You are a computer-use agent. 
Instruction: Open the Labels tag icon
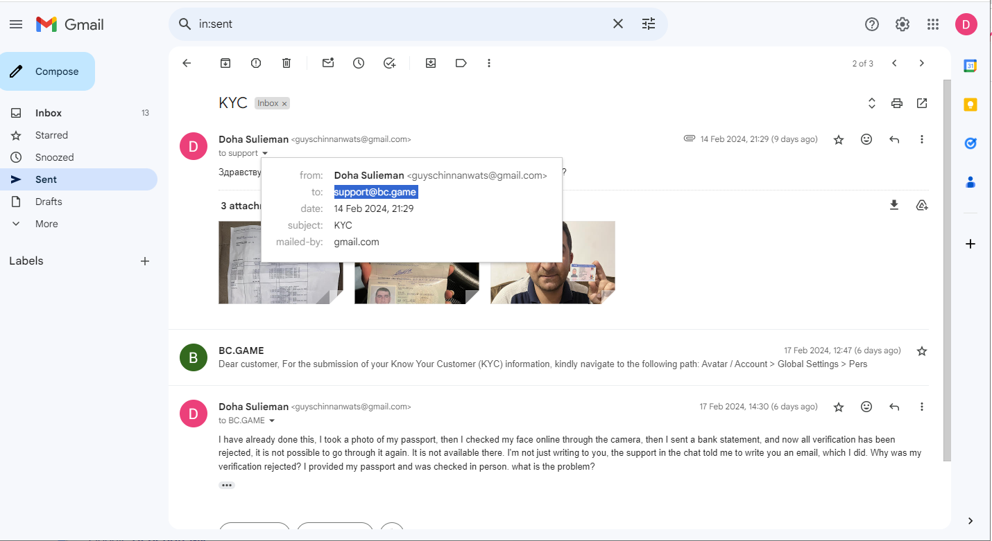[461, 63]
